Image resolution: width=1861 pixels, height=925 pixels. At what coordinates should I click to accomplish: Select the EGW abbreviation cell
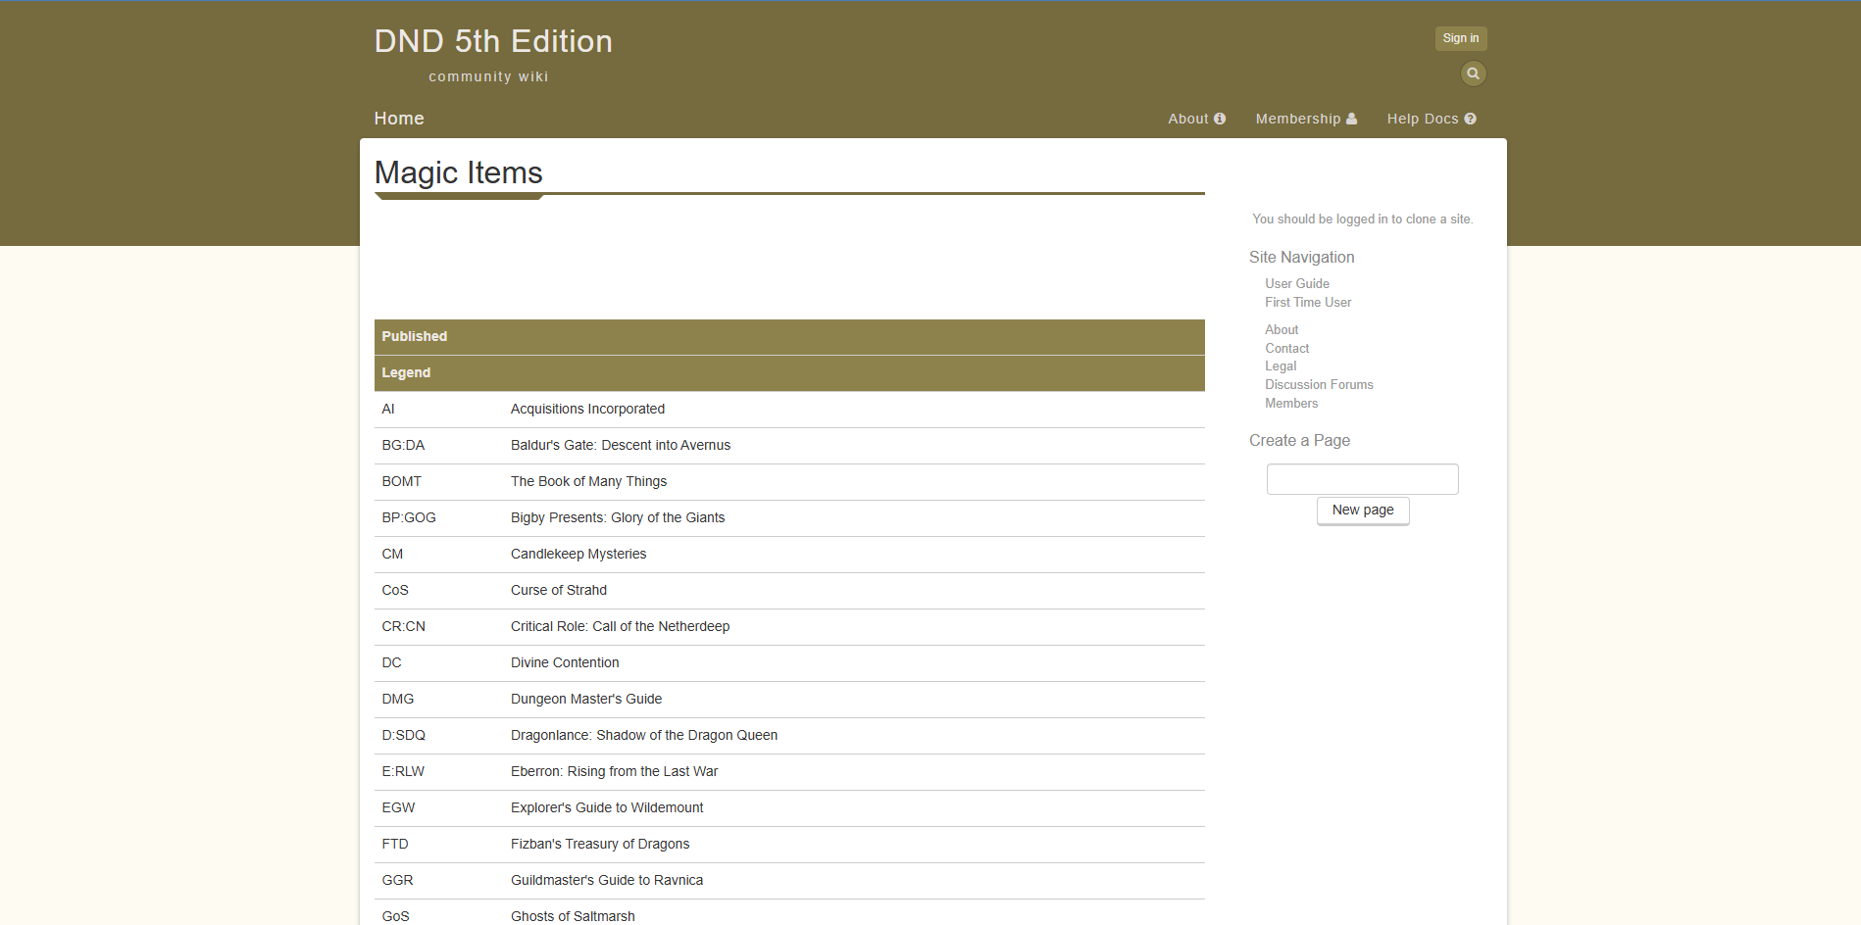pyautogui.click(x=438, y=808)
